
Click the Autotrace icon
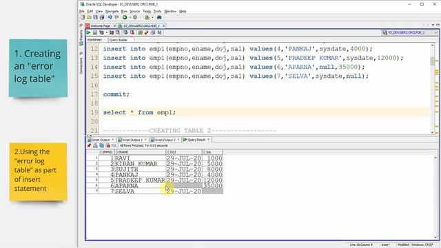112,32
